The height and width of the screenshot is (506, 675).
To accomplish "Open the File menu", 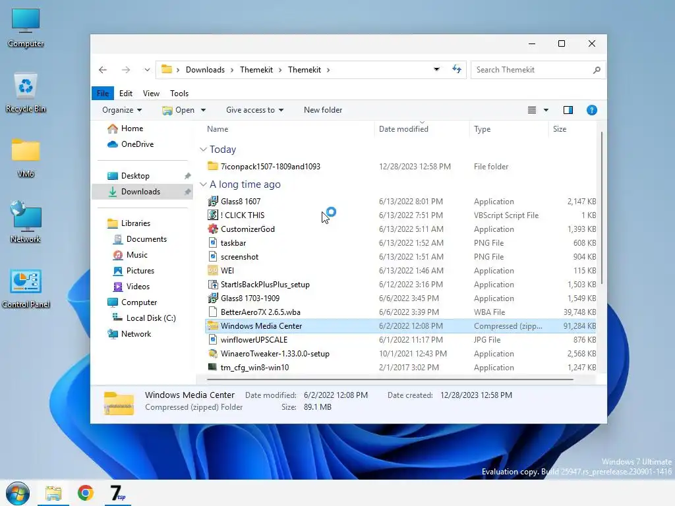I will pos(102,94).
